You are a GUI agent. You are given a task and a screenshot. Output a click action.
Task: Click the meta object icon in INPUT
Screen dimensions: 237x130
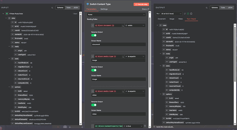[13, 47]
